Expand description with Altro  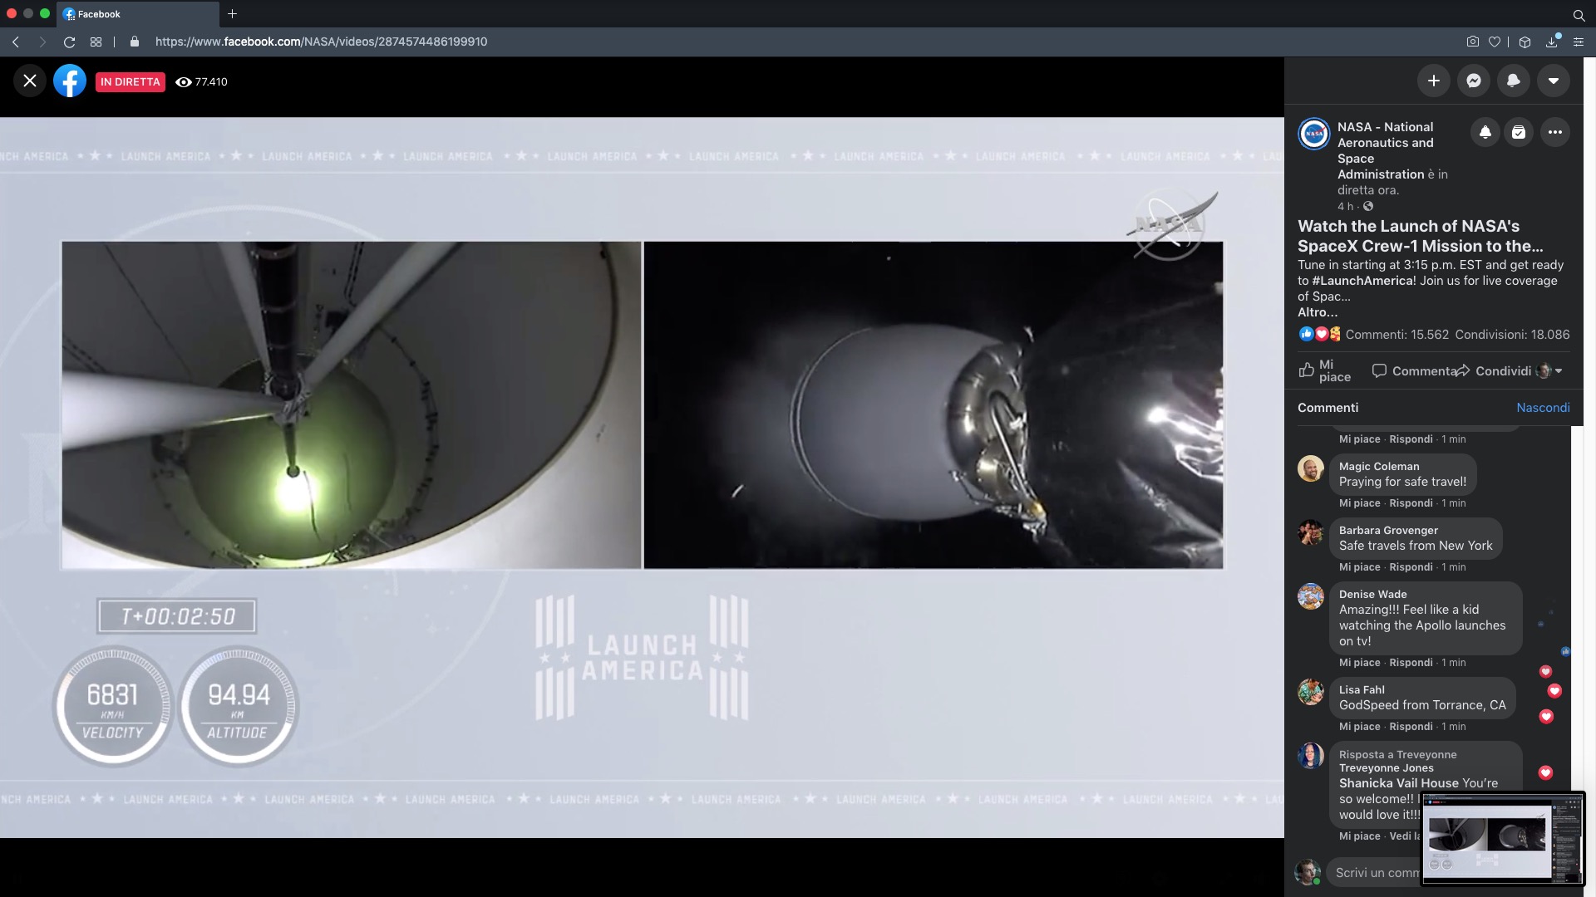1318,312
